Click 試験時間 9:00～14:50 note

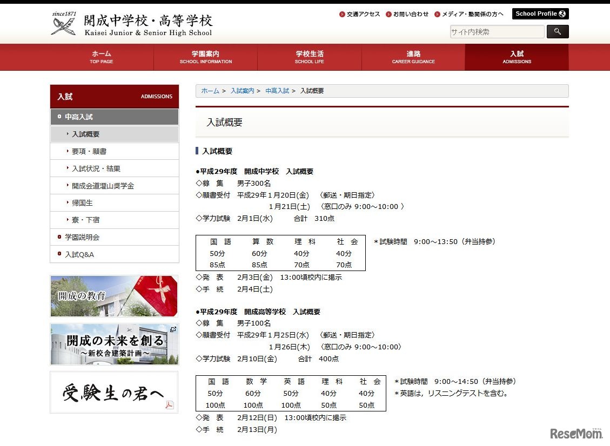pos(455,381)
